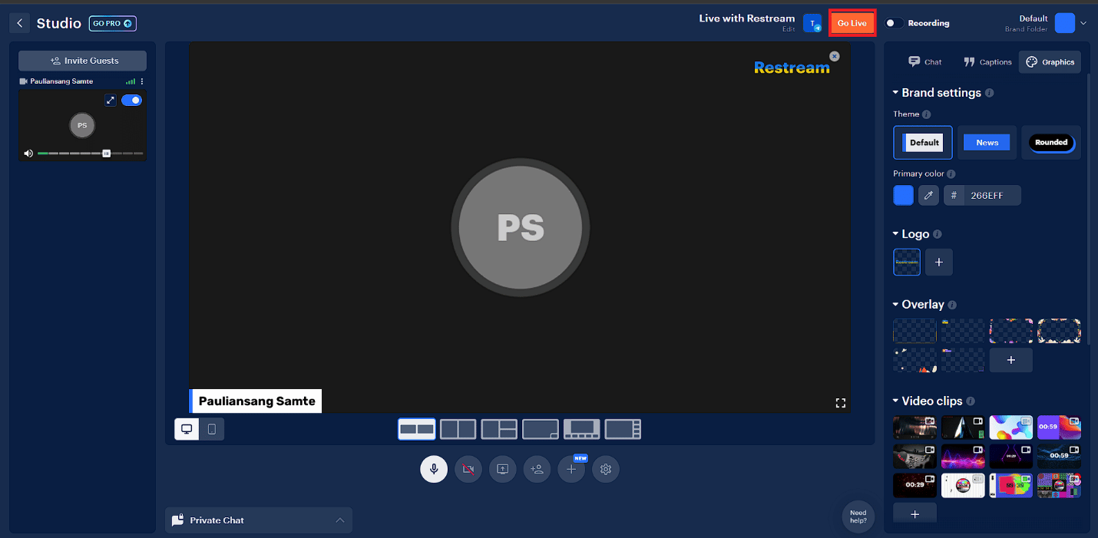The image size is (1098, 538).
Task: Select the pink neon waves video clip
Action: click(x=963, y=457)
